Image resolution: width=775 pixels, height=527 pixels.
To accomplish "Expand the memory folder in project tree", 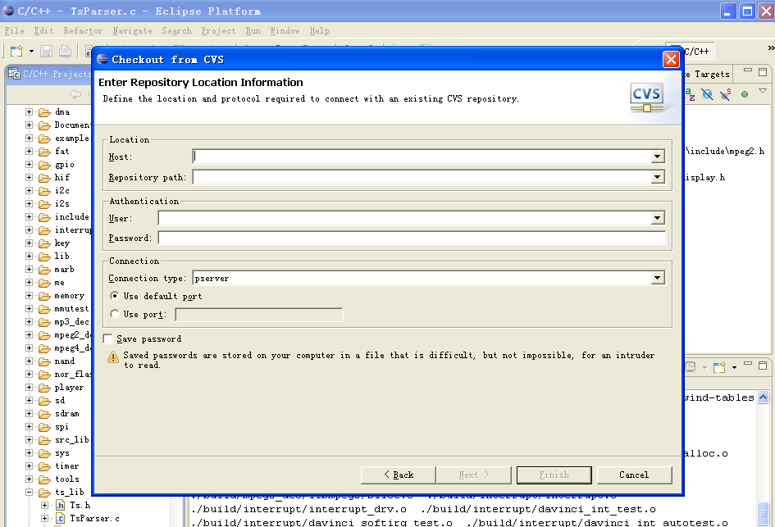I will tap(30, 296).
